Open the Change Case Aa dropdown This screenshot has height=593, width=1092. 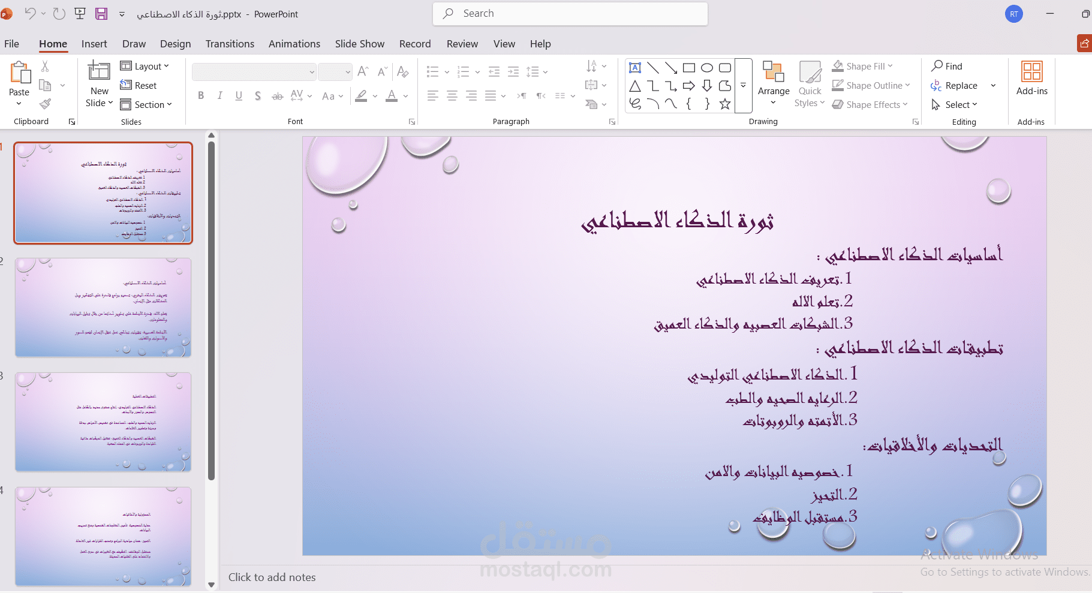(x=332, y=96)
